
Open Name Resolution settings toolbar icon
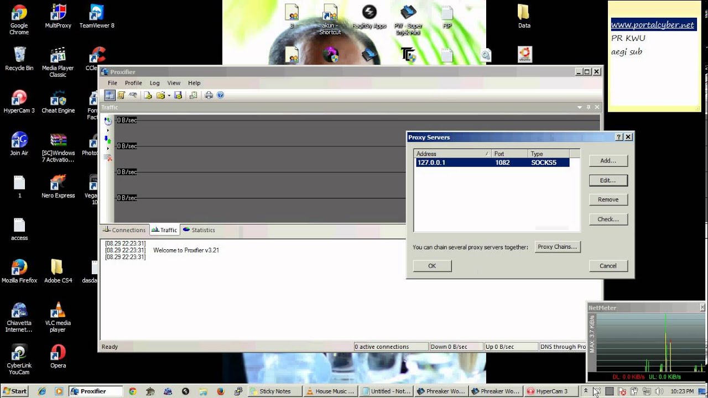pos(133,95)
